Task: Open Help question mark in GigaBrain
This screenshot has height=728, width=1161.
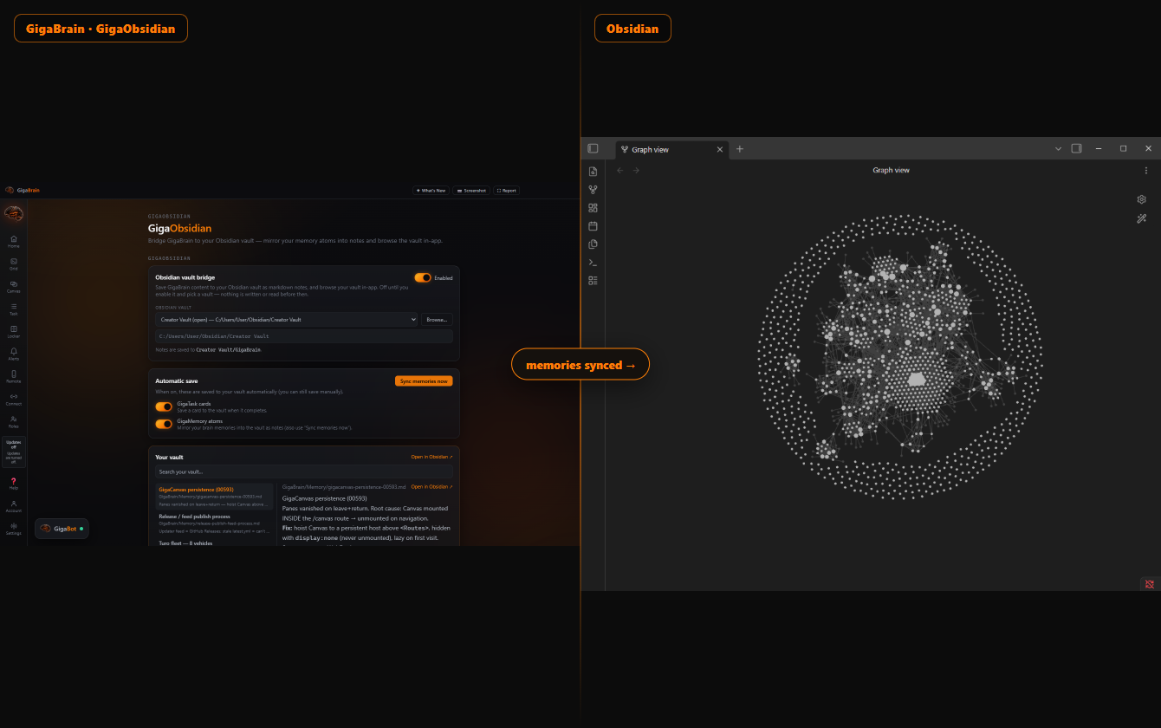Action: (13, 483)
